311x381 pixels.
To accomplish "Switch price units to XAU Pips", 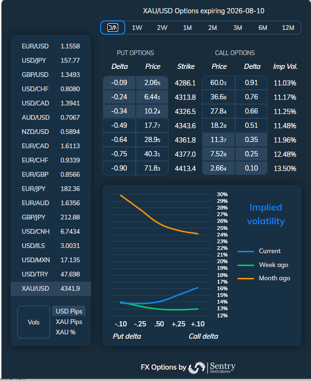I will point(69,322).
